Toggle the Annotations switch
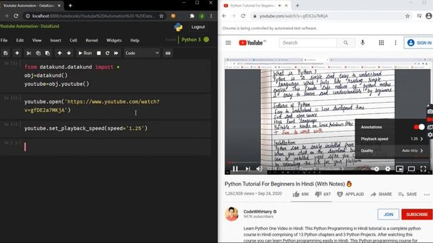This screenshot has width=433, height=243. click(x=419, y=127)
